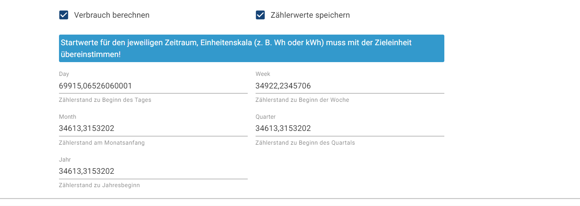Click hint 'Zählerstand zu Beginn des Quartals'
Viewport: 580px width, 206px height.
point(305,143)
